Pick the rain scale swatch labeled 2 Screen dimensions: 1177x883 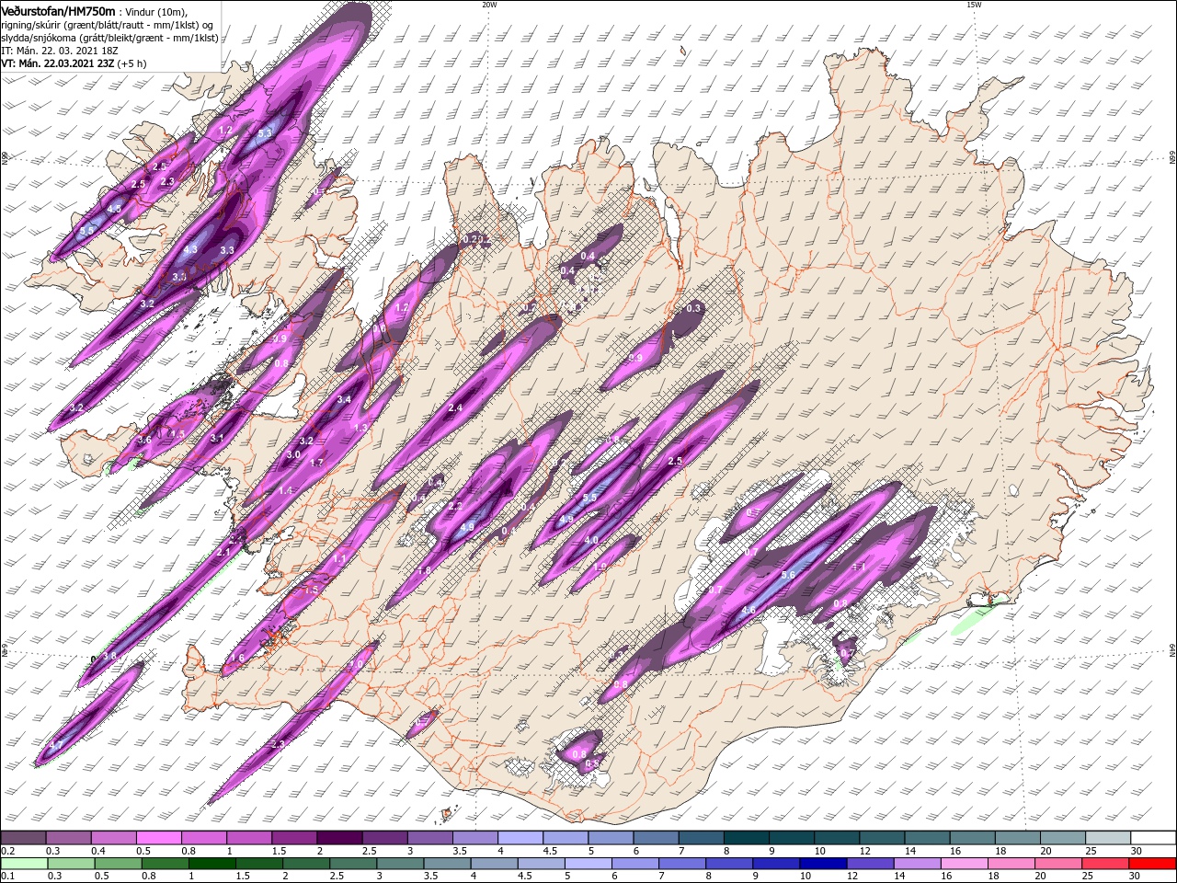tap(305, 864)
